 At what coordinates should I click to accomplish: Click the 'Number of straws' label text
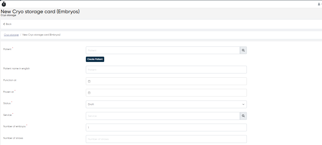tap(13, 138)
